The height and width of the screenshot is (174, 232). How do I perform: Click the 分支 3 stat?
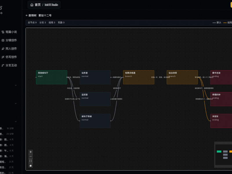click(43, 23)
